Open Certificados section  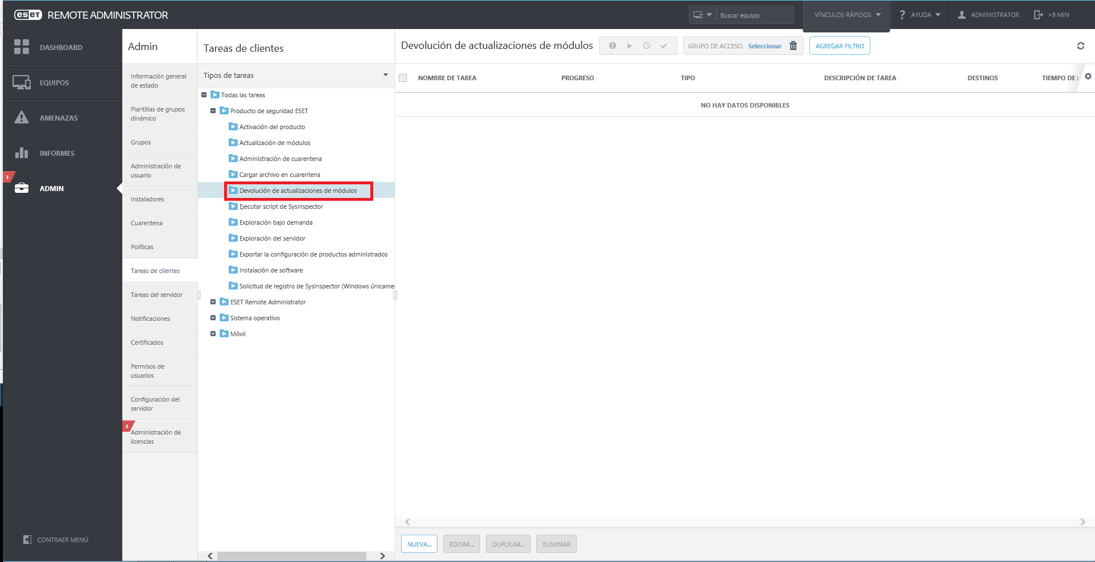(x=160, y=342)
